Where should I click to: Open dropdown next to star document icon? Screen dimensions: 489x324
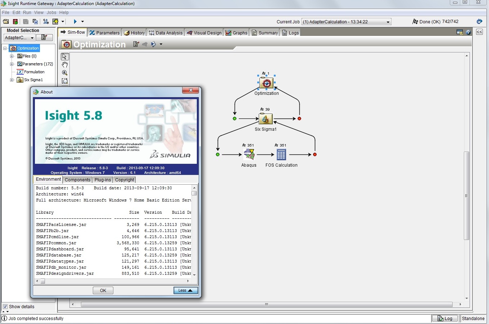(x=63, y=22)
